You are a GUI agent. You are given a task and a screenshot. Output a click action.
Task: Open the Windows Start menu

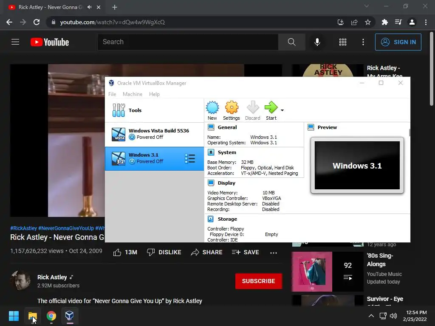coord(14,316)
